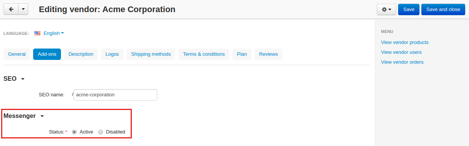469x146 pixels.
Task: Open the gear settings menu
Action: [386, 9]
